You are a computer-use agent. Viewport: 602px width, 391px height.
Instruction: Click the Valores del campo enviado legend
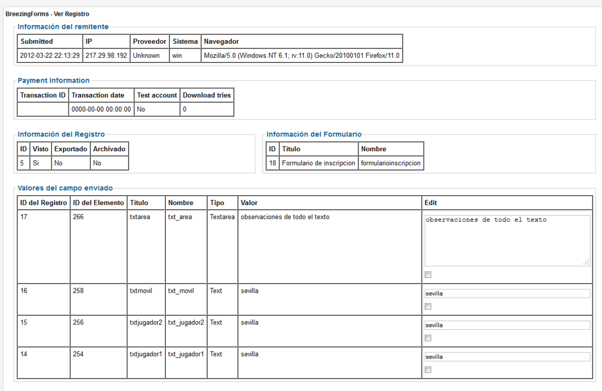(x=65, y=188)
